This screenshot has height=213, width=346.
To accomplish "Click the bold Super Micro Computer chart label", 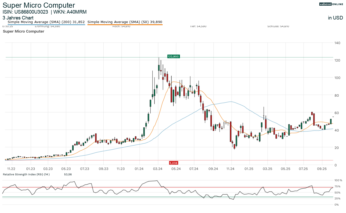I will coord(23,31).
